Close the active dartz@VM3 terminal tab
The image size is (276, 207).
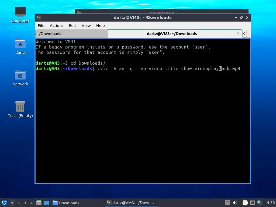tap(238, 33)
